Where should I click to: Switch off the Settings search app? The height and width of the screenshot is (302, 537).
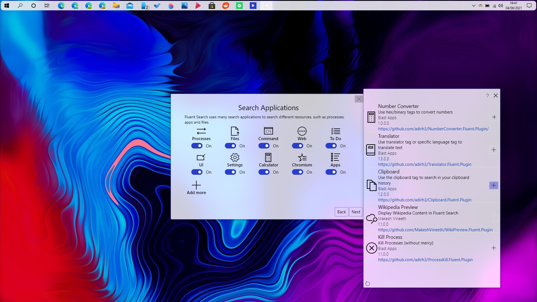pyautogui.click(x=230, y=172)
